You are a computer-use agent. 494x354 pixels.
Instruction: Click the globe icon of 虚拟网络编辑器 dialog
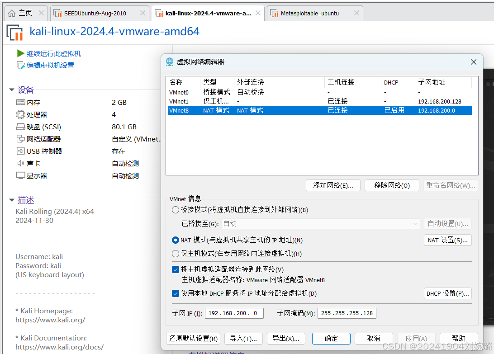tap(170, 62)
